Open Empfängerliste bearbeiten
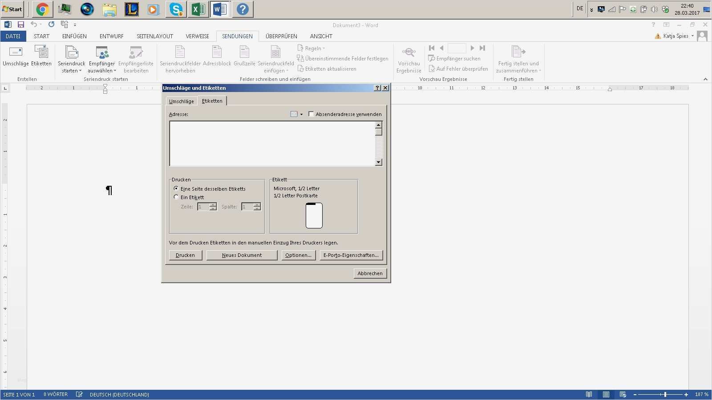 coord(136,58)
